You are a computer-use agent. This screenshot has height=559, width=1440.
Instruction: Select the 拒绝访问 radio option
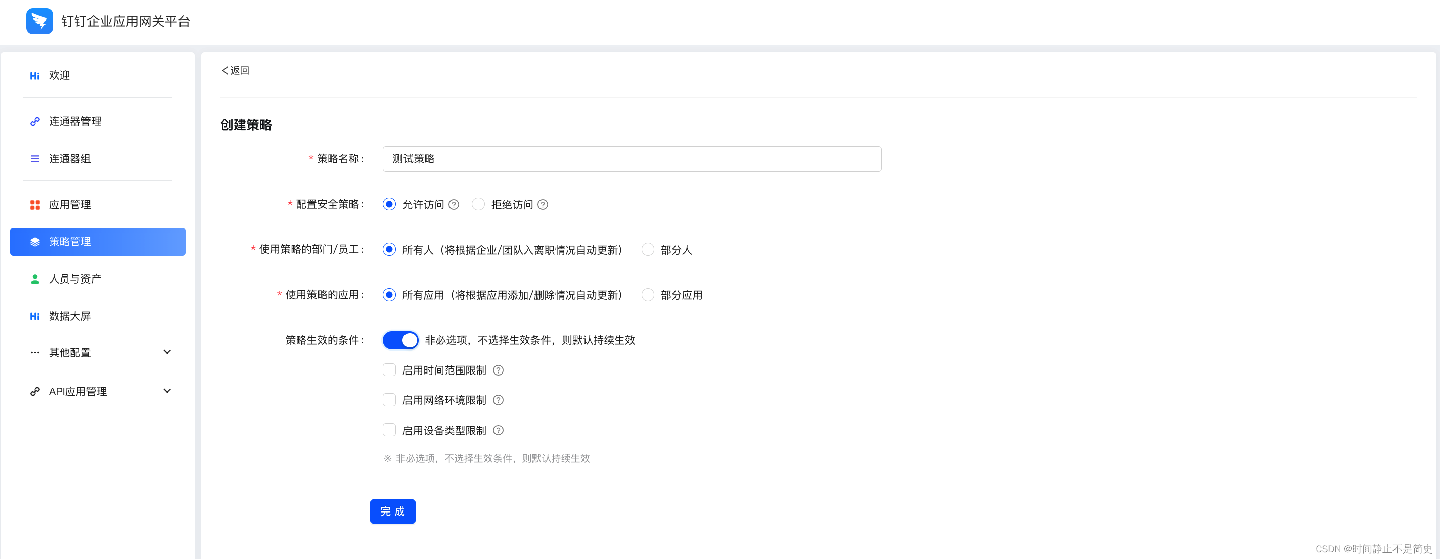point(478,204)
